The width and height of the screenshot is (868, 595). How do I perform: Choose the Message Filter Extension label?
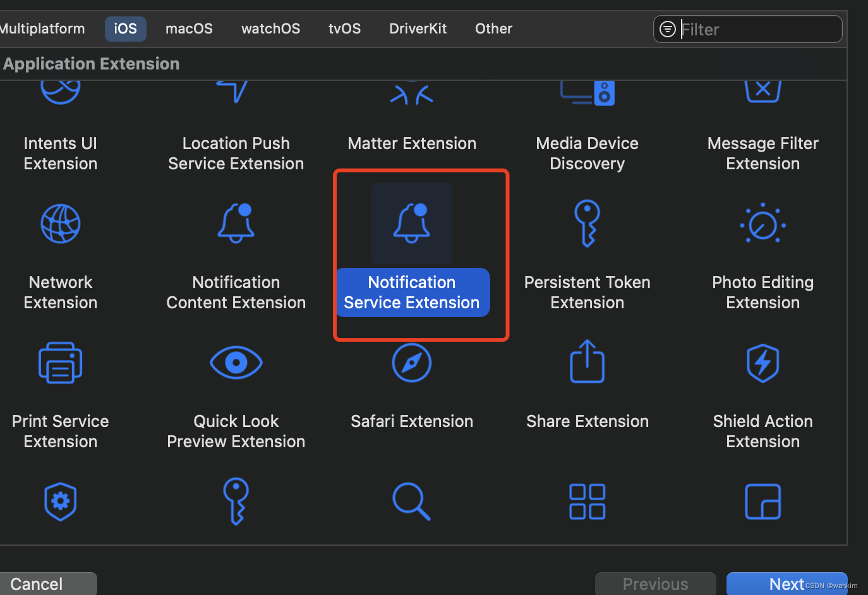click(763, 153)
